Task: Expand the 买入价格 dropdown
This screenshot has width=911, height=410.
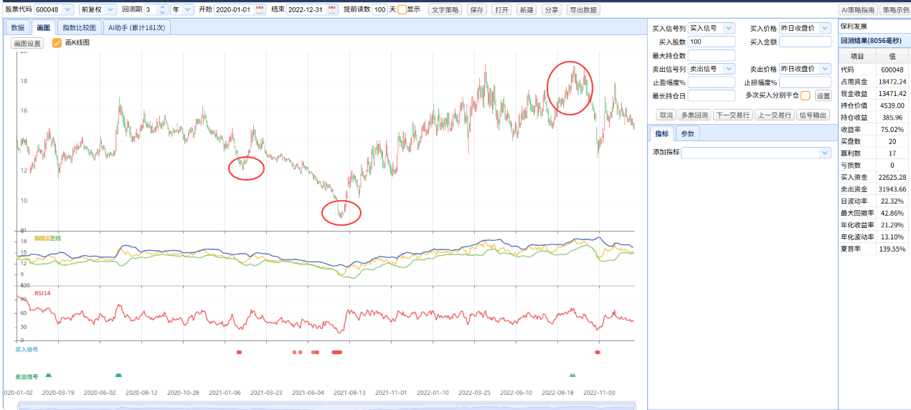Action: tap(805, 28)
